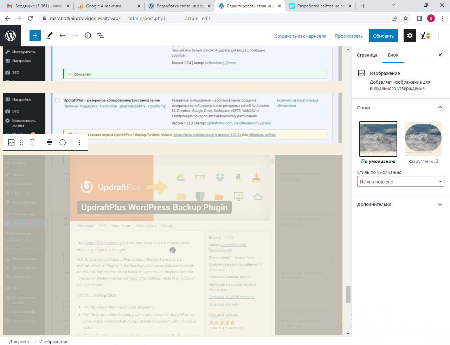
Task: Apply the circular crop icon in block toolbar
Action: 63,142
